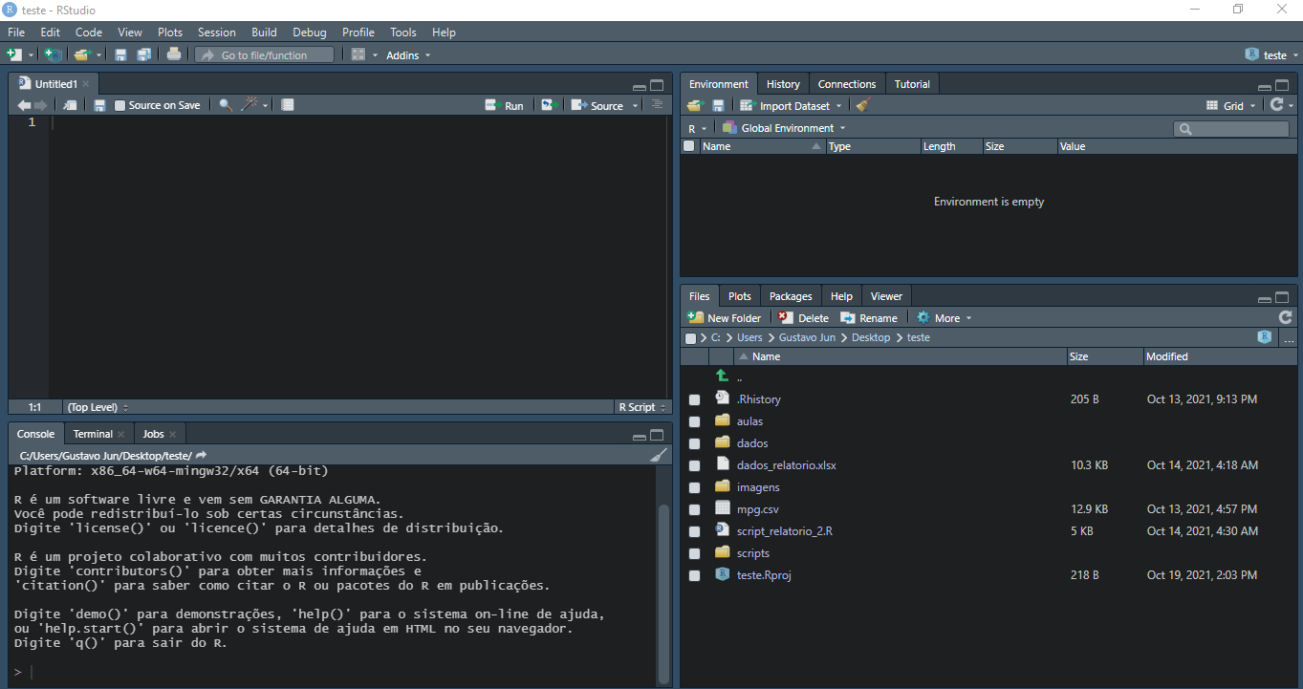Check the box for aulas folder

pyautogui.click(x=695, y=421)
